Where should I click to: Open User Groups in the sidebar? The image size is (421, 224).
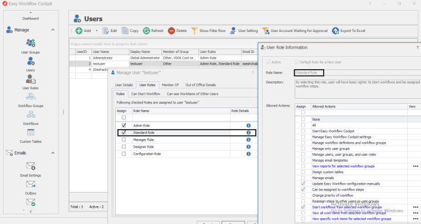click(31, 44)
